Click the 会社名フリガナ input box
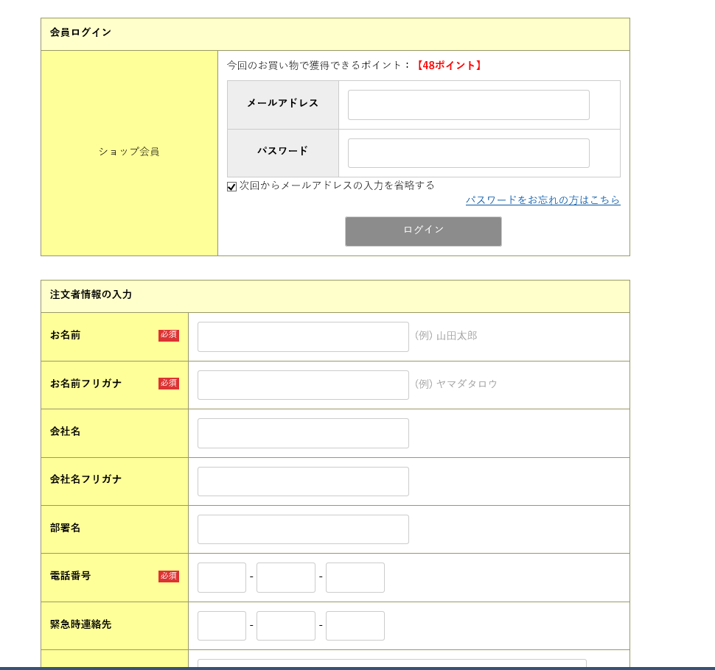 (302, 481)
